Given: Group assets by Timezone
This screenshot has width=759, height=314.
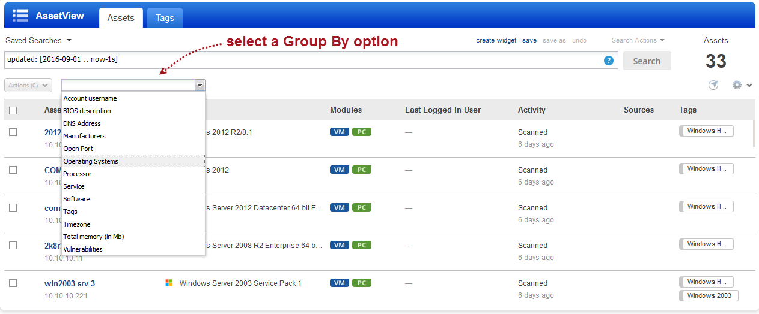Looking at the screenshot, I should pos(133,224).
